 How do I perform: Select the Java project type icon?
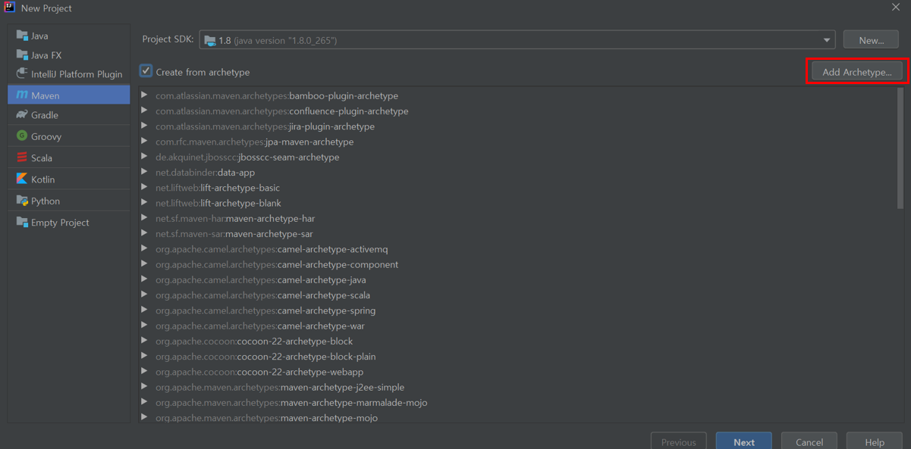coord(22,36)
